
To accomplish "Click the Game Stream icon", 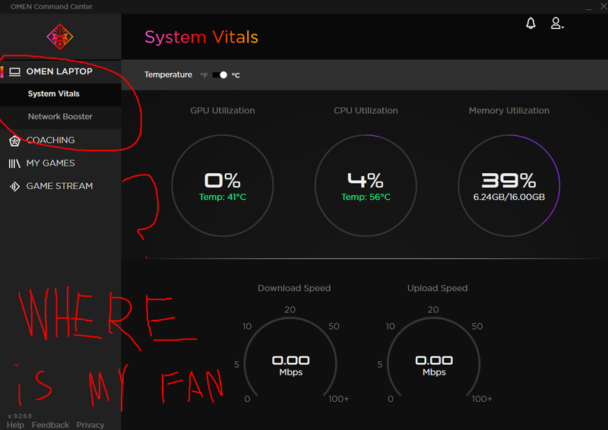I will pyautogui.click(x=14, y=186).
